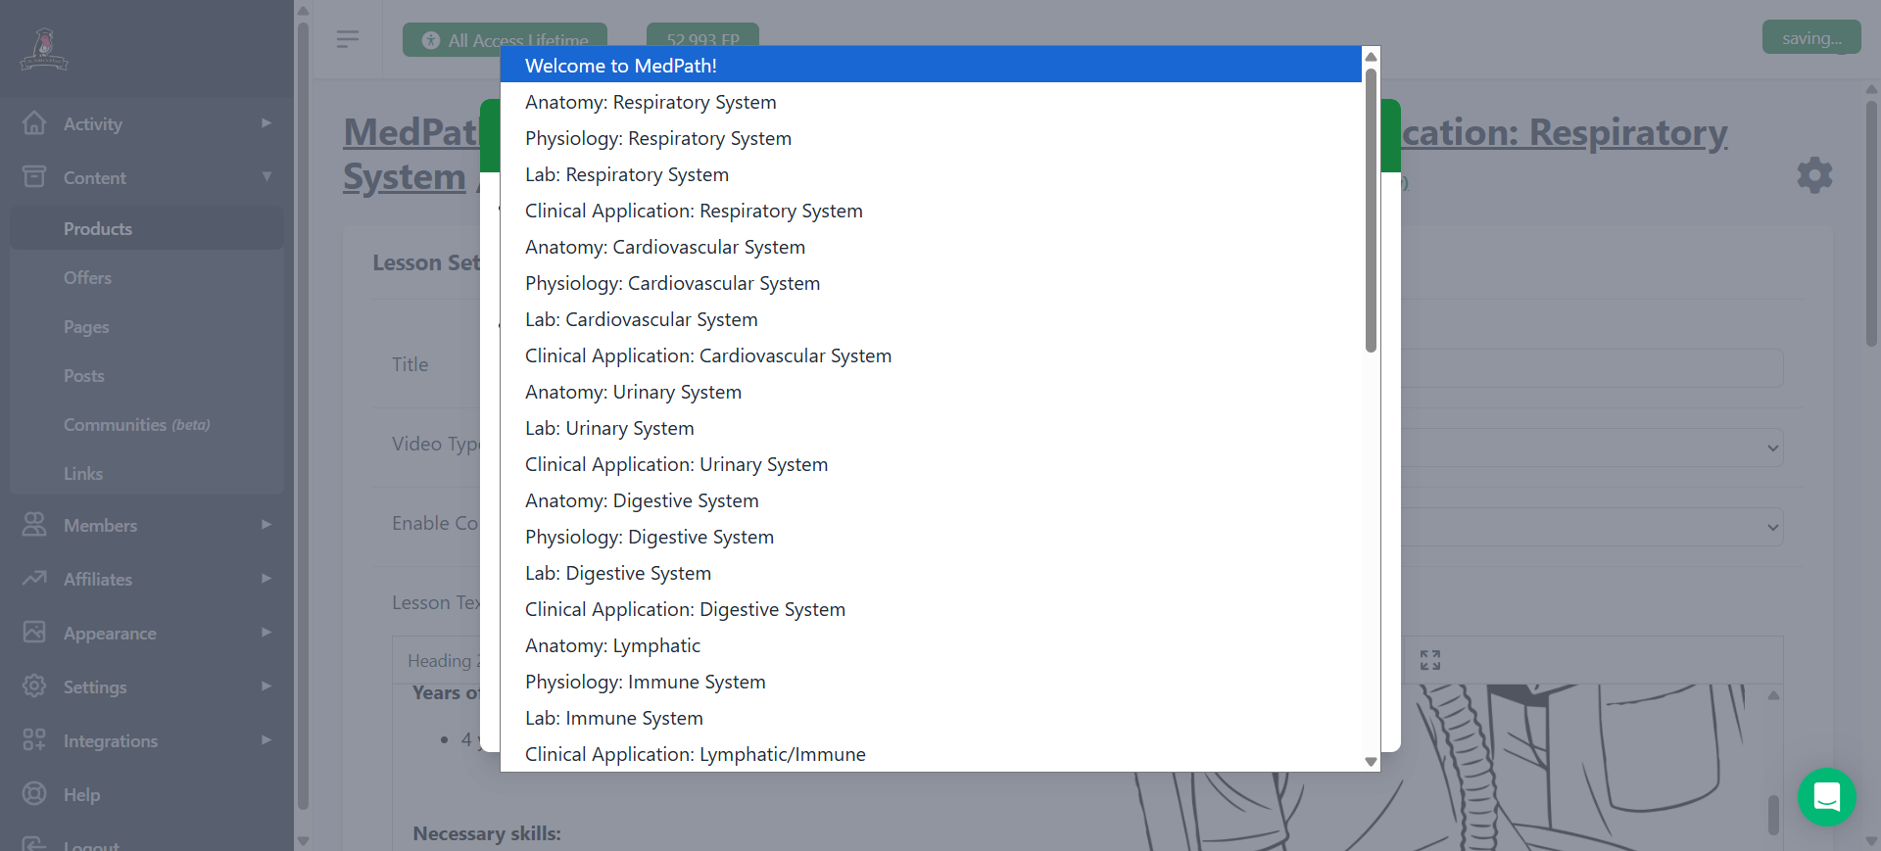
Task: Click the Integrations grid icon
Action: pos(34,740)
